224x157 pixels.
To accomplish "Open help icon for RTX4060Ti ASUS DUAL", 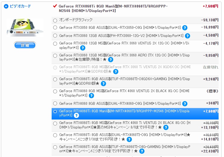I will coord(129,139).
